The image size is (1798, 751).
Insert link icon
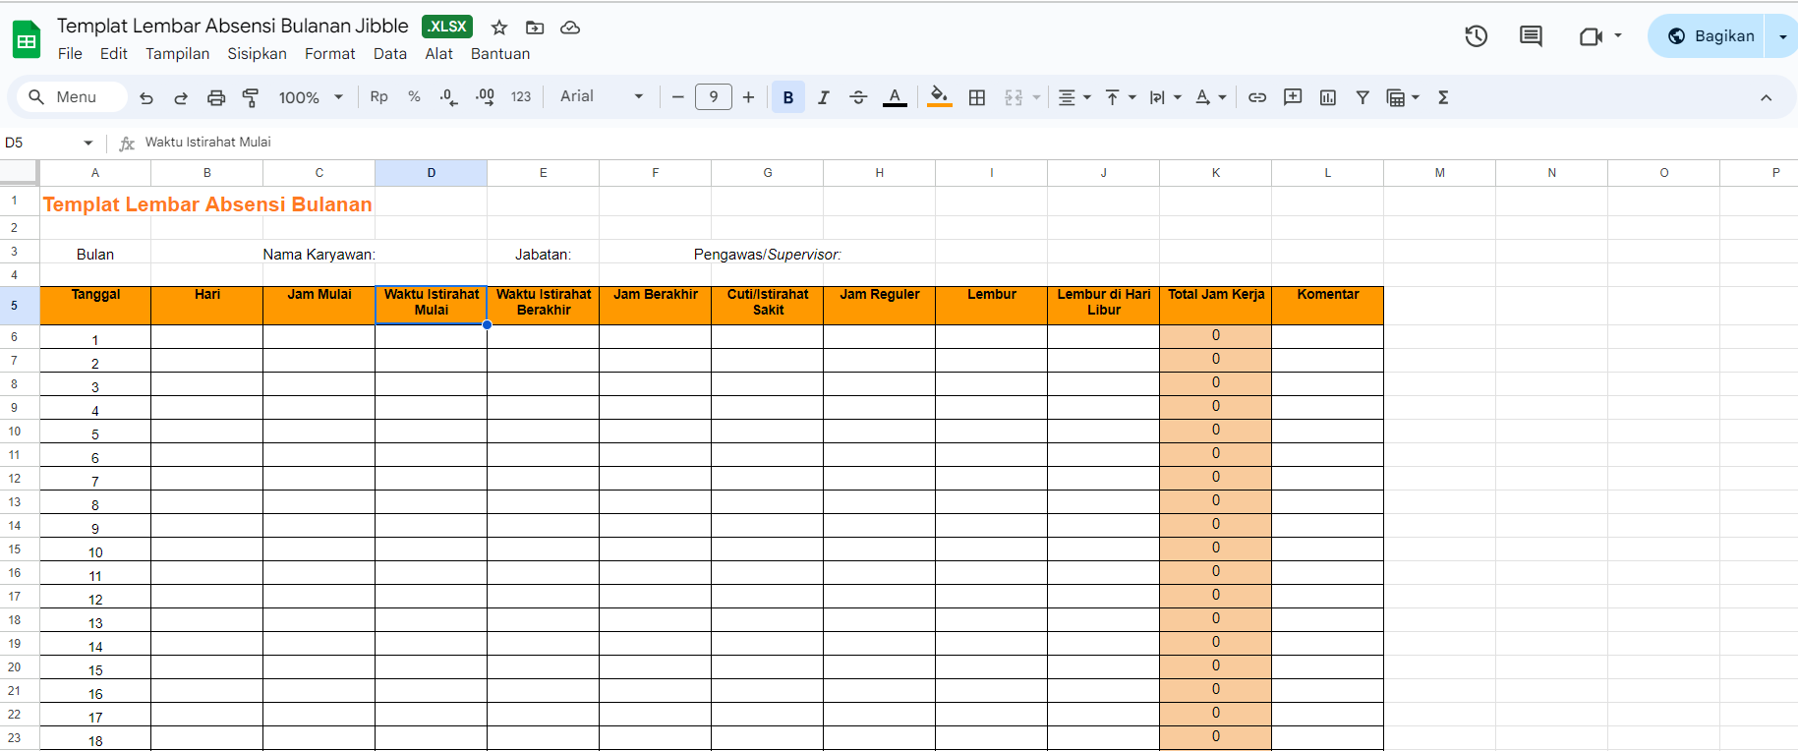point(1256,97)
